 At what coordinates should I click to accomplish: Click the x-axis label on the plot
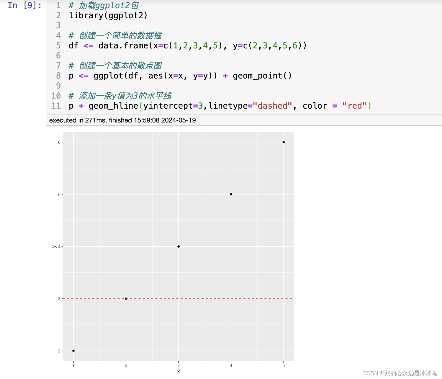point(179,372)
